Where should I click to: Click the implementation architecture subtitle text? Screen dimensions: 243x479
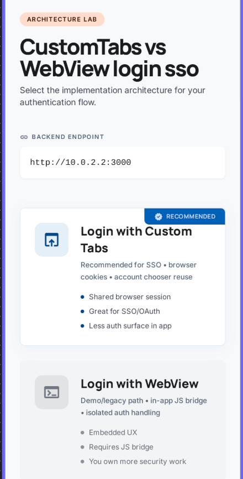coord(113,96)
